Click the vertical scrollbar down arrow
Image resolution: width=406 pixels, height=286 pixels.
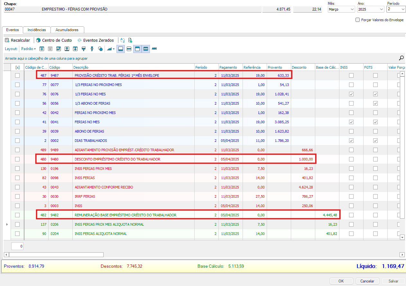[x=402, y=237]
